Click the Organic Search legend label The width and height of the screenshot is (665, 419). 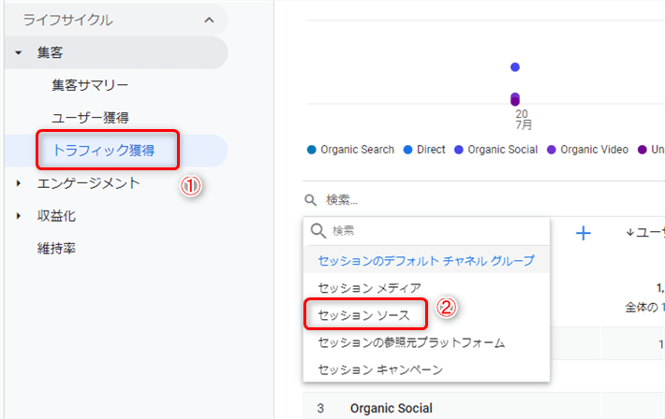click(358, 150)
